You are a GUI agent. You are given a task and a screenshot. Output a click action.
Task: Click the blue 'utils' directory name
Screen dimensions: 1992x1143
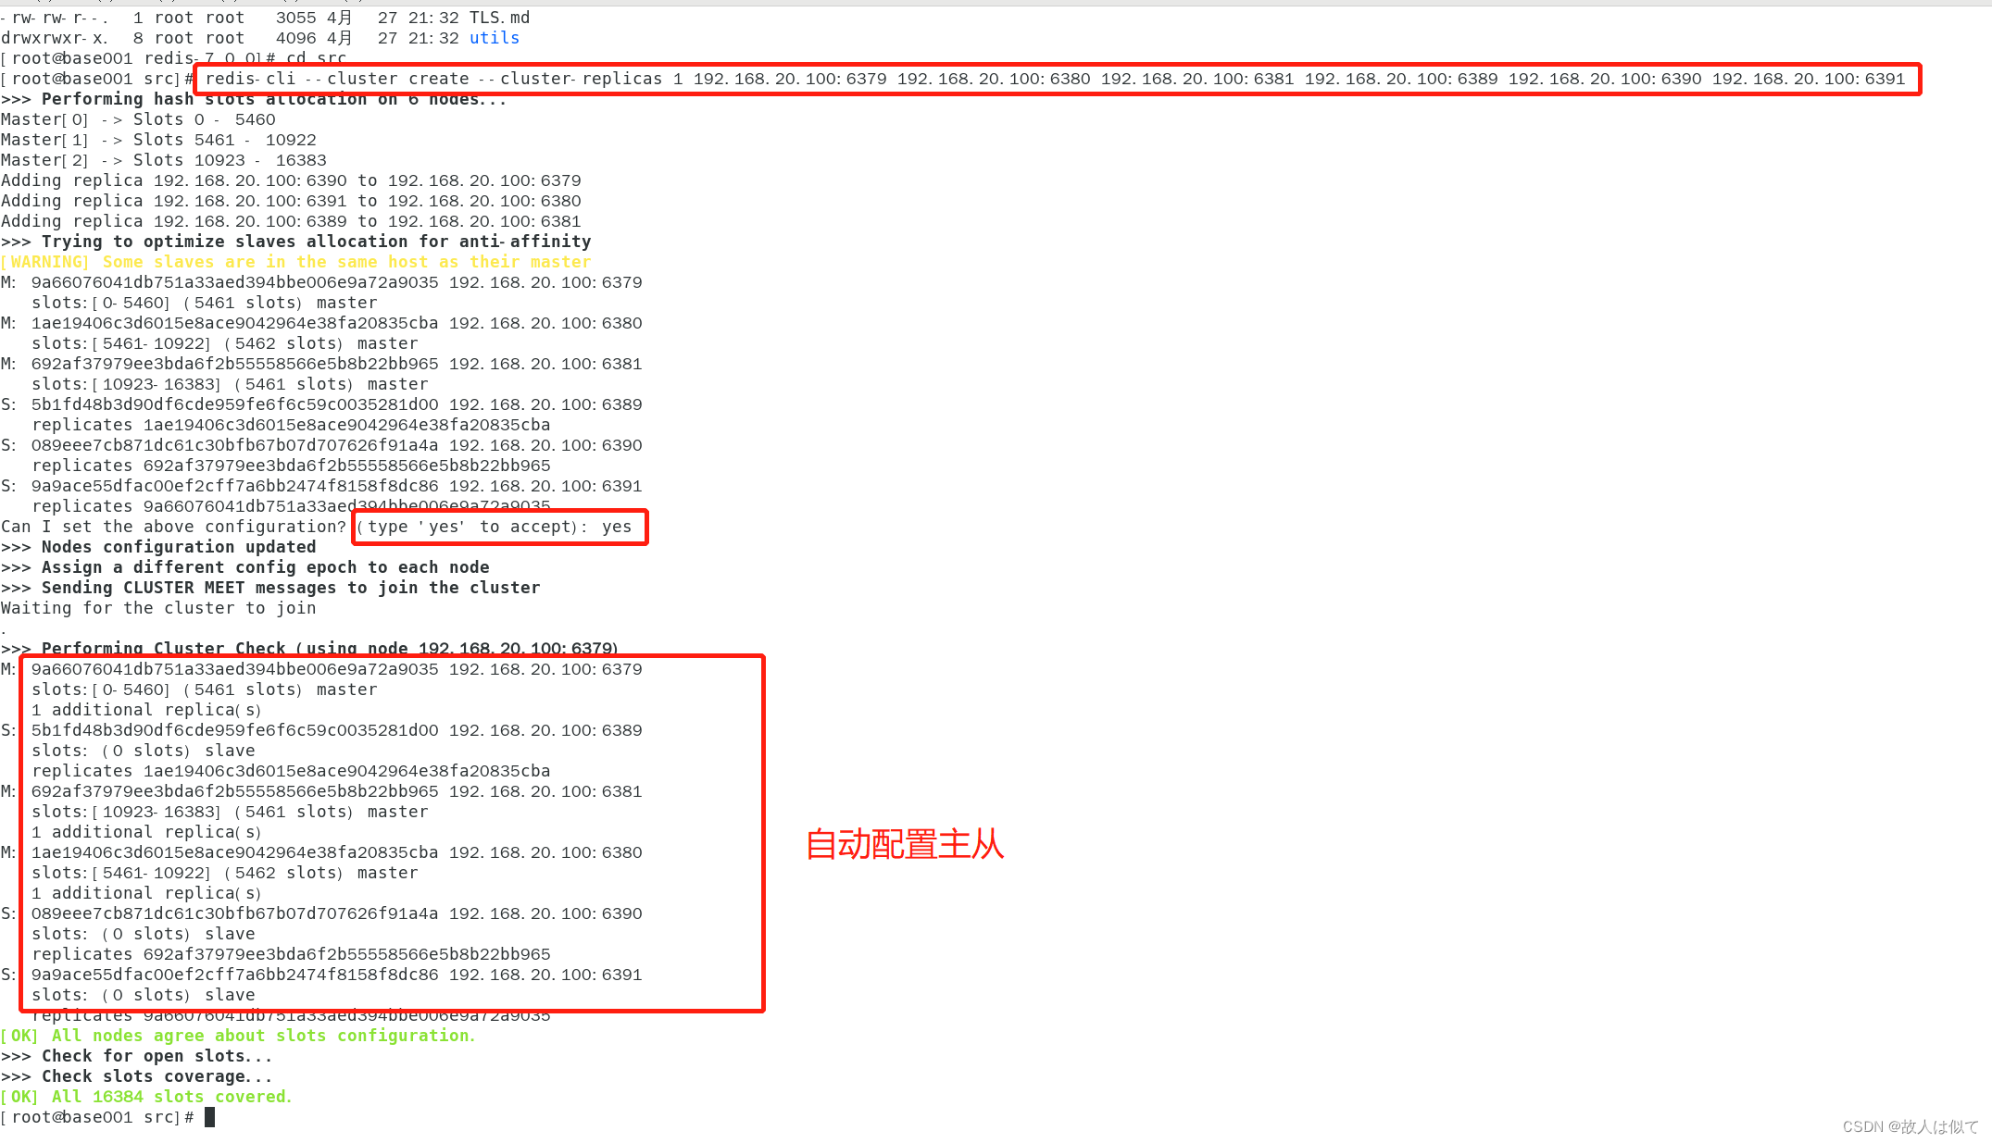point(495,38)
